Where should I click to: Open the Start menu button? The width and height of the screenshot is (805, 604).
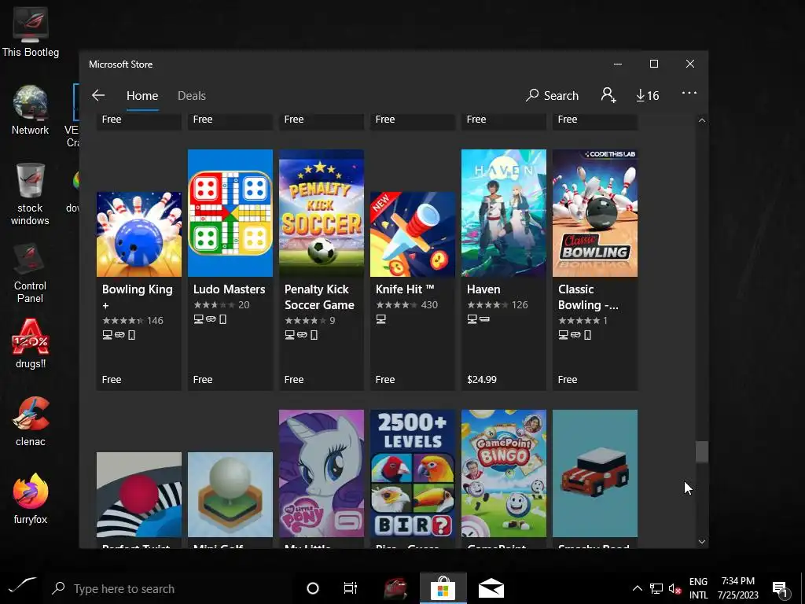tap(23, 586)
